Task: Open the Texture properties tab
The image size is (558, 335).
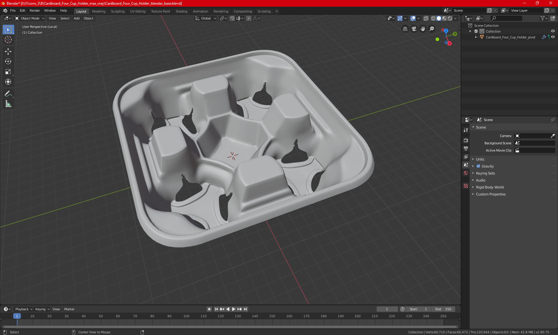Action: (x=466, y=186)
